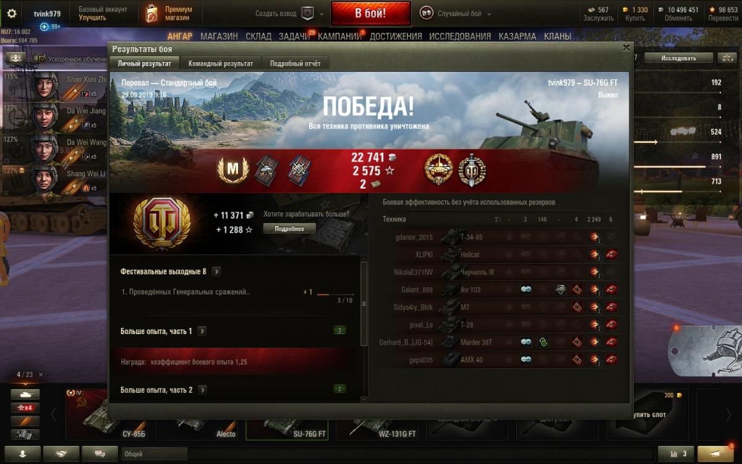Screen dimensions: 742x464
Task: Open the 'Подробный отчёт' tab
Action: click(295, 63)
